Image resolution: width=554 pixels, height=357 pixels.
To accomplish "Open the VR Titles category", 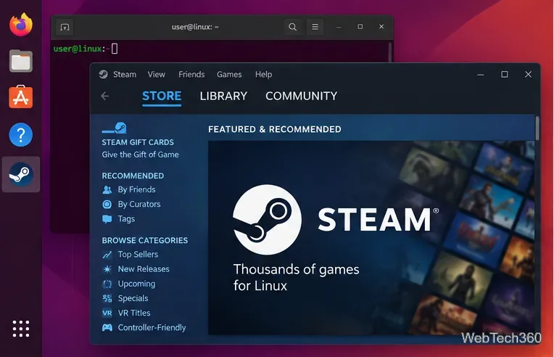I will point(134,313).
